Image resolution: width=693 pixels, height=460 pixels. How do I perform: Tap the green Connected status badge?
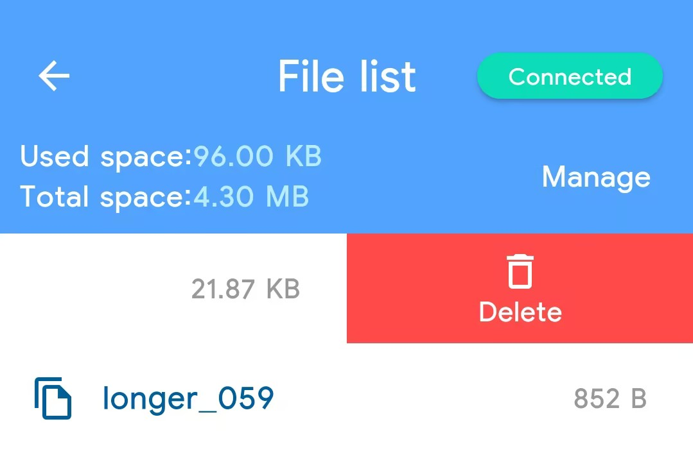tap(570, 76)
